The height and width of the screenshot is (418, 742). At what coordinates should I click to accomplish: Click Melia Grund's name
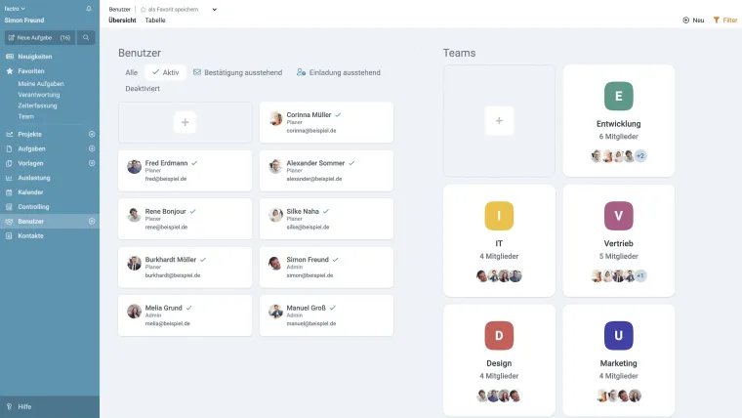tap(163, 308)
